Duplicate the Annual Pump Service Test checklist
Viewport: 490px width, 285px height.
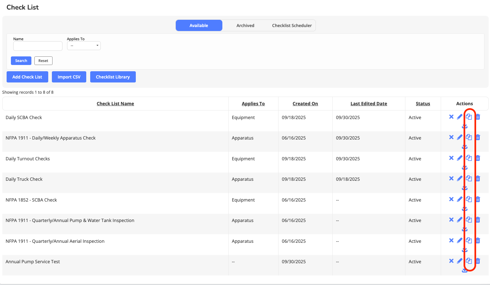pyautogui.click(x=469, y=261)
